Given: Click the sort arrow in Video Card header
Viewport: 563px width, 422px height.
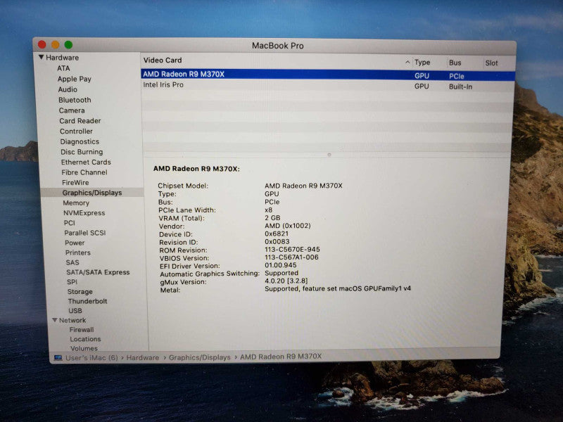Looking at the screenshot, I should point(407,62).
